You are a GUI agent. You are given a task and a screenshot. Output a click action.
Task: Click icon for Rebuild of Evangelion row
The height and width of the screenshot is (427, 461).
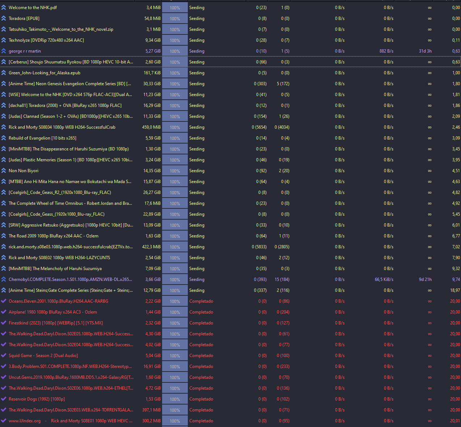(4, 138)
